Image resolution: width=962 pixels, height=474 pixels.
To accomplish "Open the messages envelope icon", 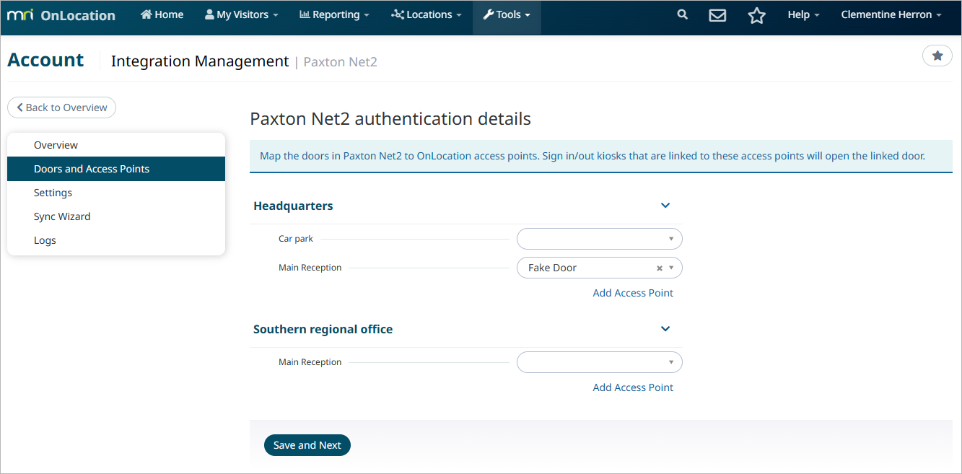I will [717, 15].
